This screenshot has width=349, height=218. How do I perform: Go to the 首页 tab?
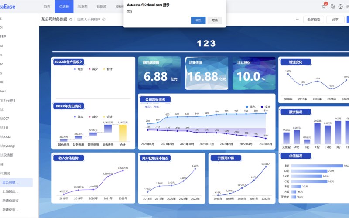(x=47, y=7)
